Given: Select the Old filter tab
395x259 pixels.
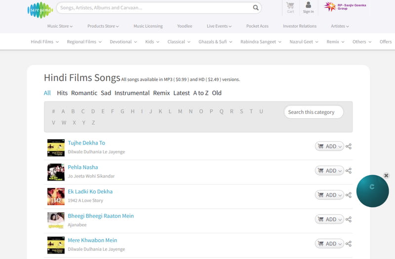Looking at the screenshot, I should coord(217,93).
